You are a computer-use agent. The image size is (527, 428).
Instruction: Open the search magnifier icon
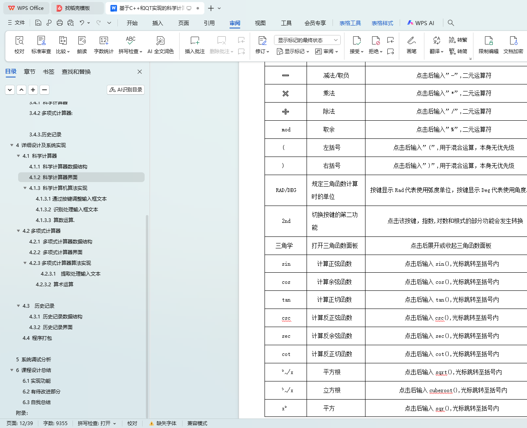(x=451, y=23)
